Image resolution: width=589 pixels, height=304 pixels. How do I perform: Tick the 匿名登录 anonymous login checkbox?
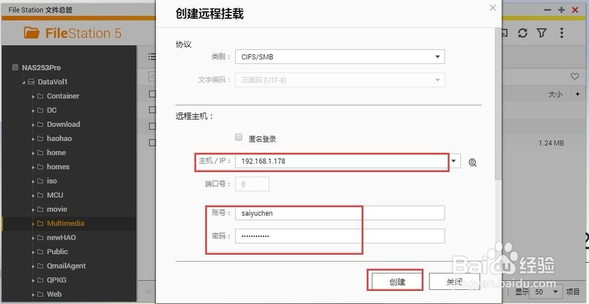(x=239, y=137)
